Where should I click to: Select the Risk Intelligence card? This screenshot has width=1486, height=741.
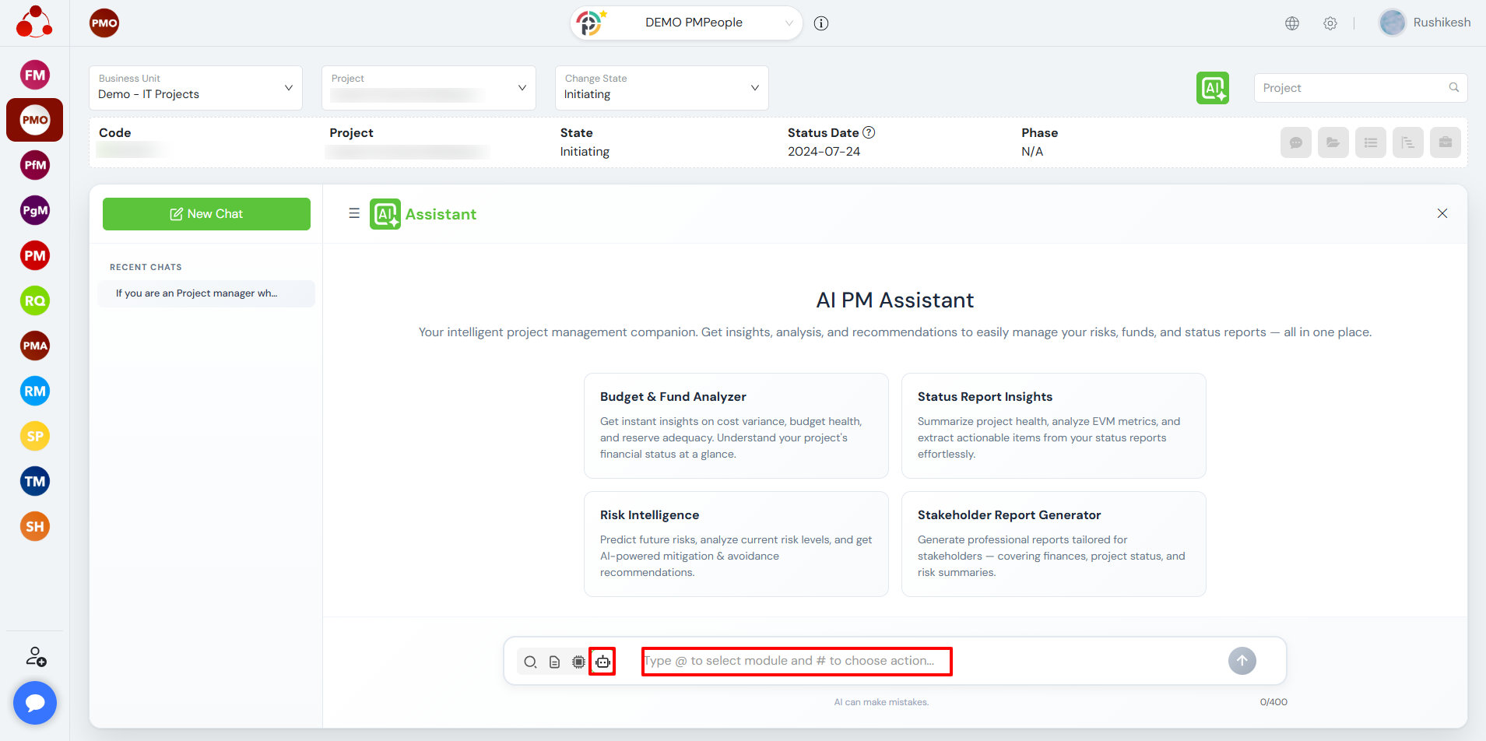point(736,543)
